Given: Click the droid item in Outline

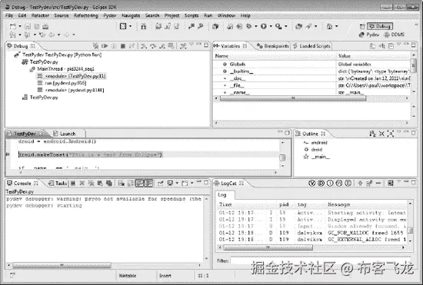Looking at the screenshot, I should (x=314, y=150).
